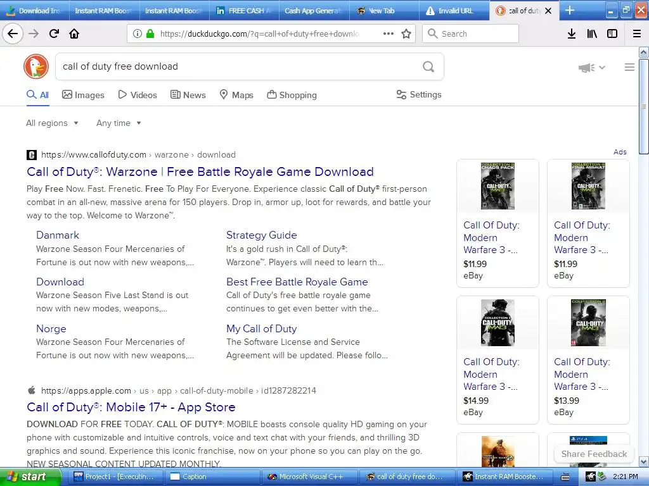Toggle the browser sidebar icon
The height and width of the screenshot is (486, 649).
point(612,34)
